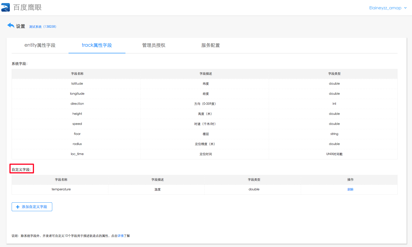
Task: Click the latitude field name cell
Action: tap(77, 84)
